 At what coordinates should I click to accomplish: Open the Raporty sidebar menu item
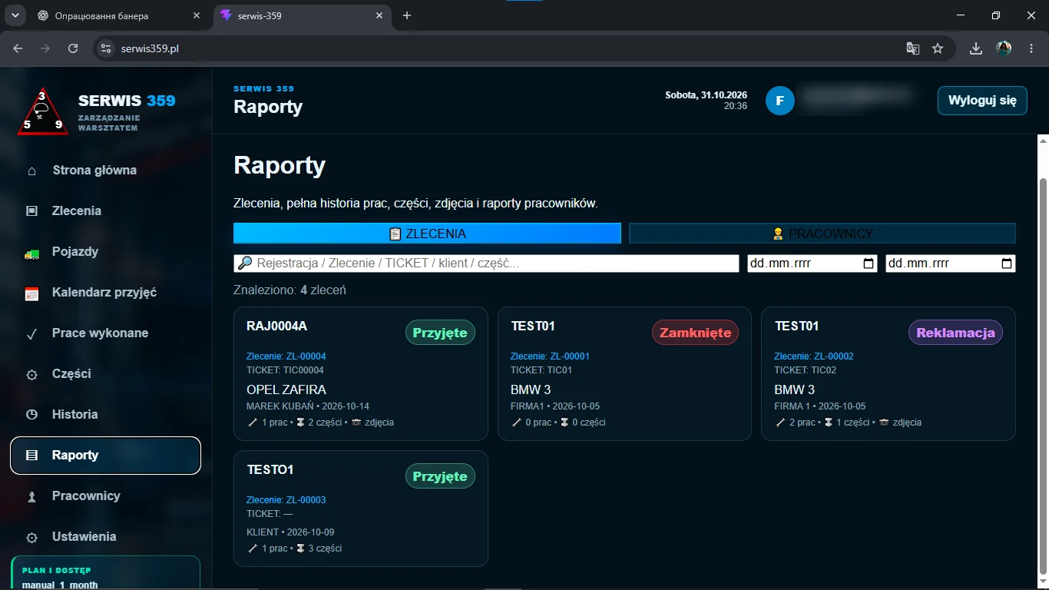click(x=105, y=456)
